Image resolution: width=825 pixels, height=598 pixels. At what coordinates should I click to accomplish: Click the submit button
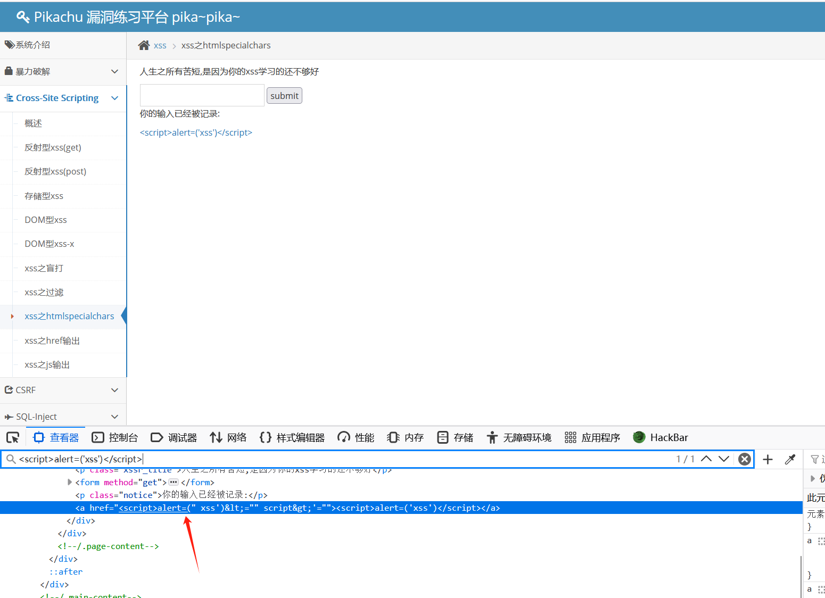pos(284,96)
